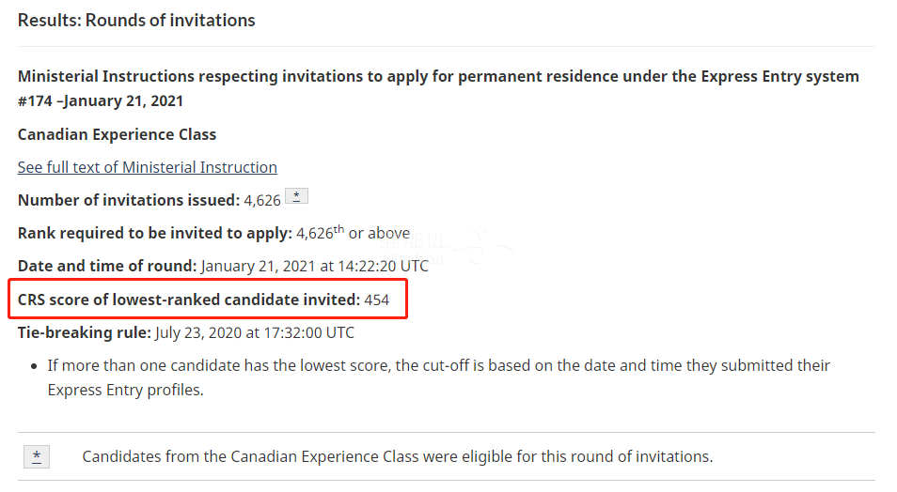
Task: Click the footnote asterisk beside 4,626 invitations
Action: coord(296,196)
